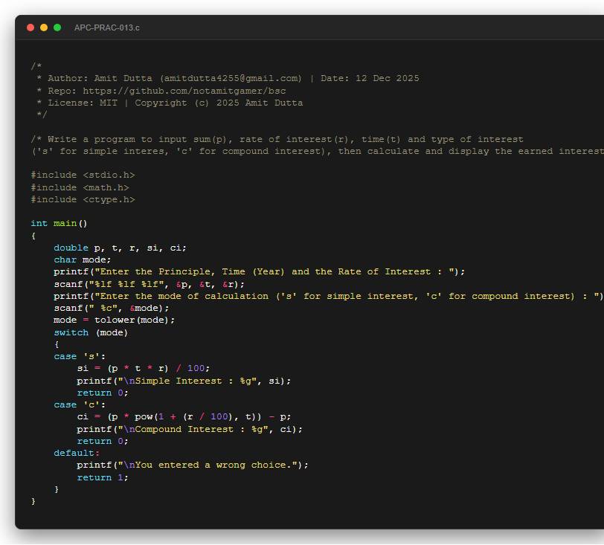This screenshot has width=604, height=545.
Task: Click the 'mode = tolower(mode);' line
Action: pos(114,320)
